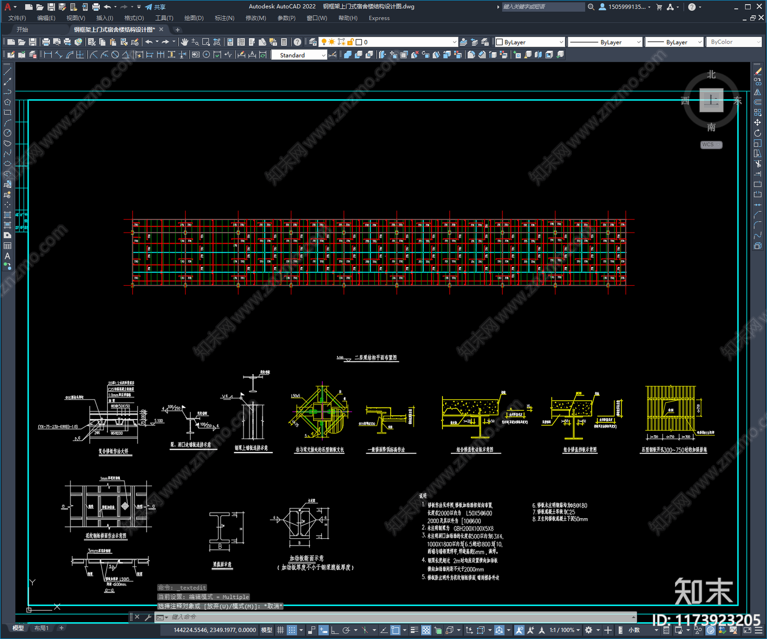767x639 pixels.
Task: Open the ByColor plot style box
Action: 733,42
